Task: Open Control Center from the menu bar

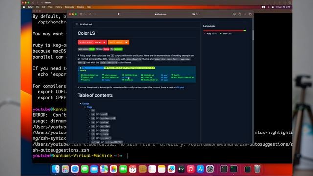Action: click(273, 7)
